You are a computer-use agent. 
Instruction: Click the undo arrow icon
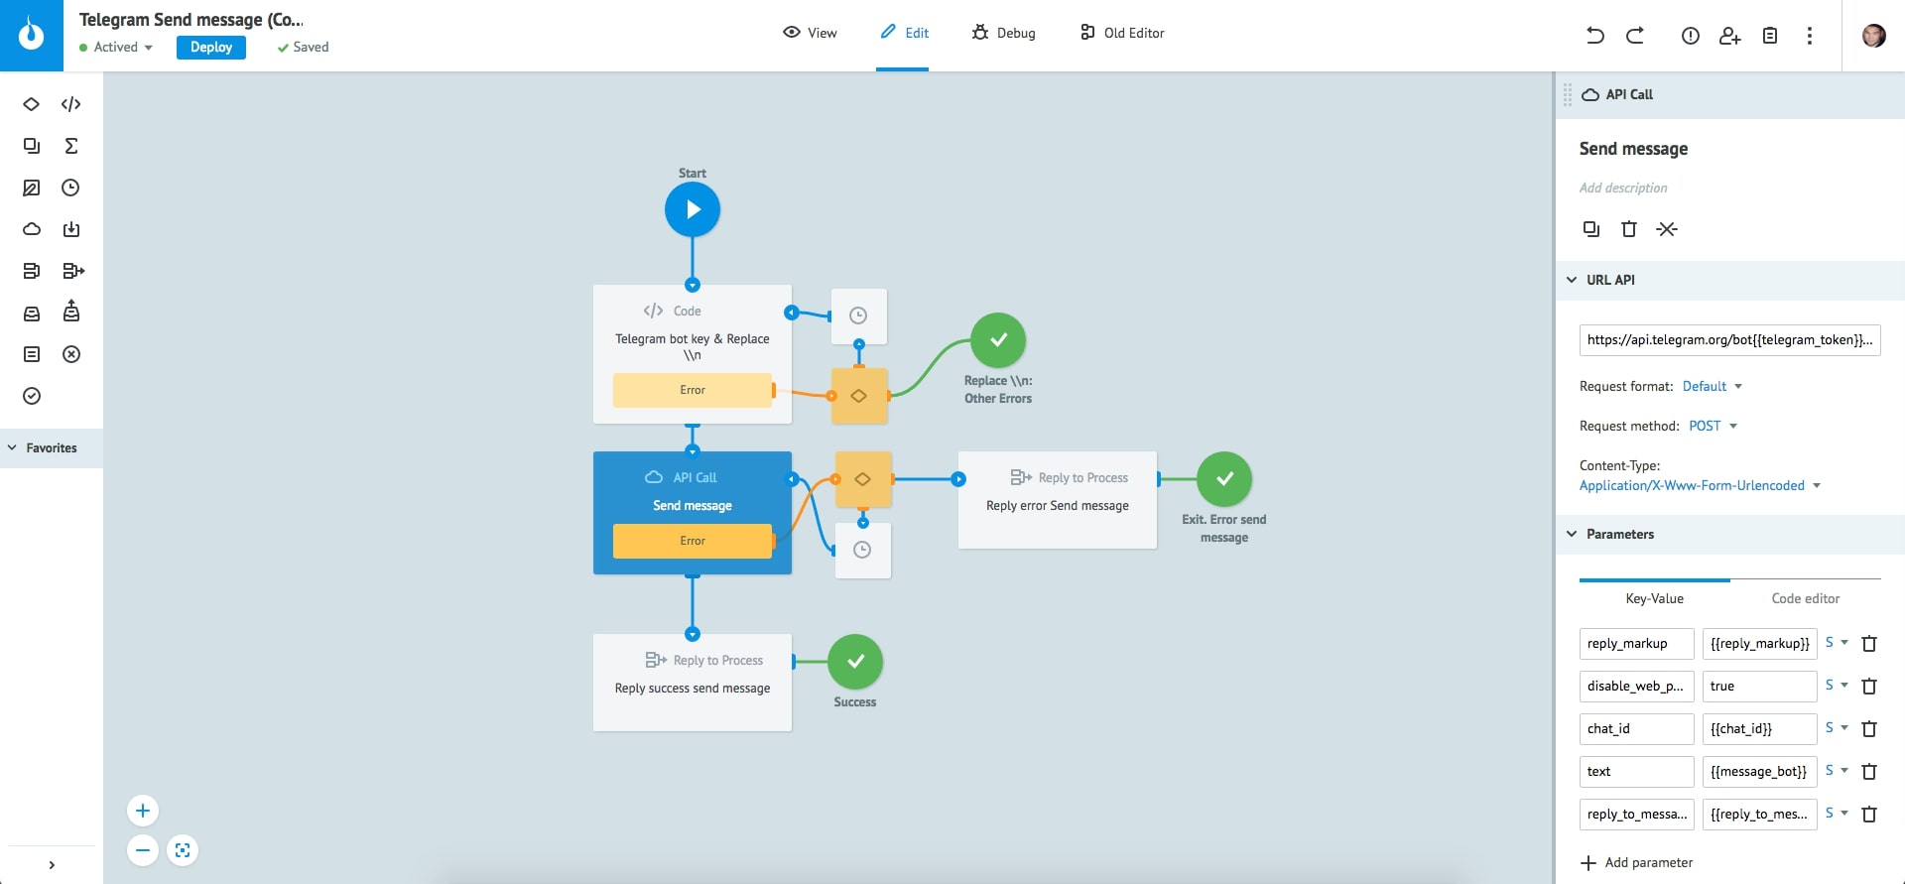(x=1595, y=36)
